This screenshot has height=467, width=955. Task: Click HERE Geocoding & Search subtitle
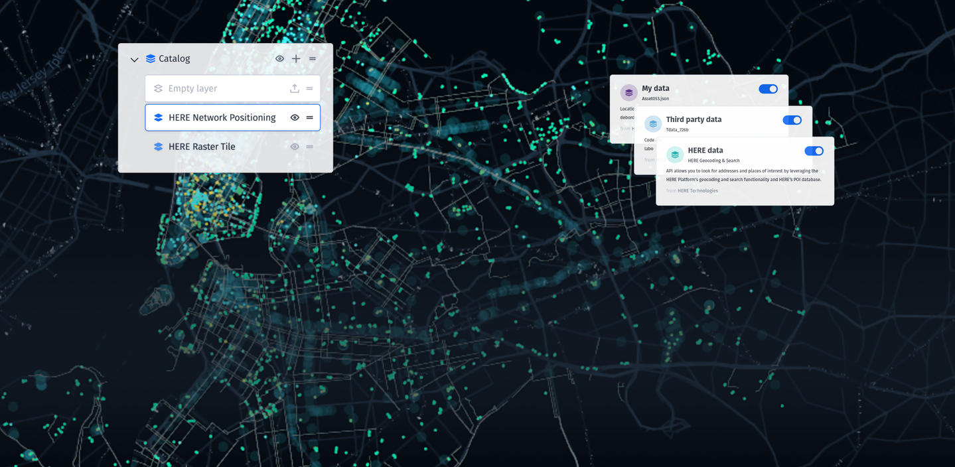(x=713, y=161)
